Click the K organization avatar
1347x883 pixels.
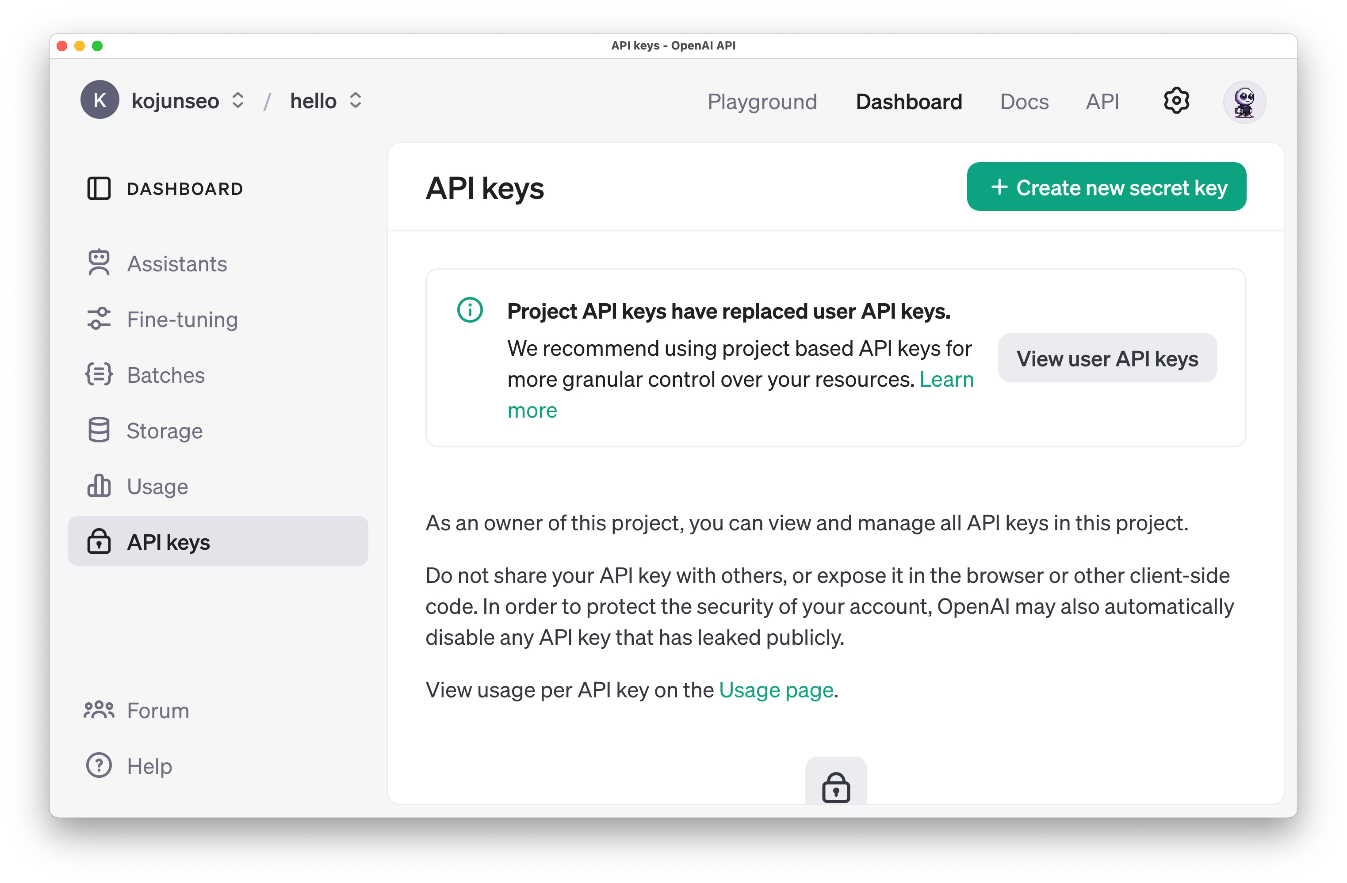point(99,100)
